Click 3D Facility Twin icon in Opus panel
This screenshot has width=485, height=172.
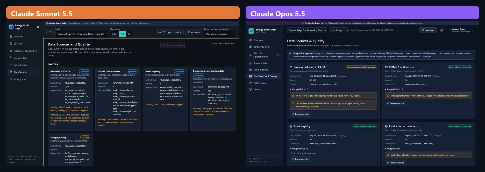click(x=251, y=47)
